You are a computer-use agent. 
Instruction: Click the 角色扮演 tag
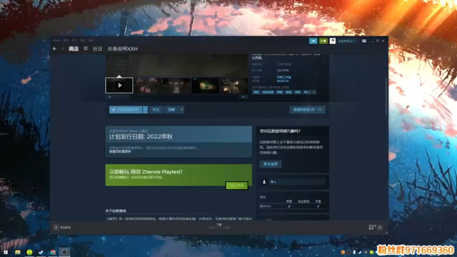[267, 92]
